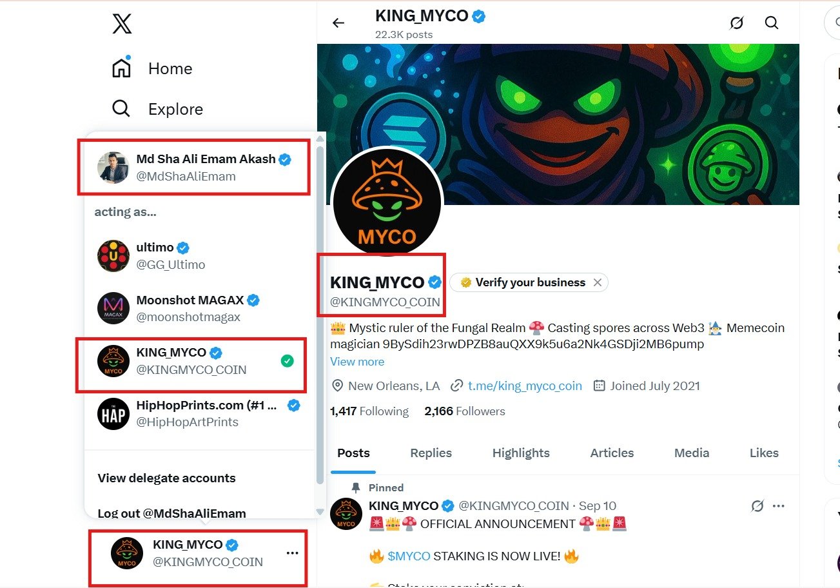840x588 pixels.
Task: Expand bio with View more
Action: click(x=357, y=362)
